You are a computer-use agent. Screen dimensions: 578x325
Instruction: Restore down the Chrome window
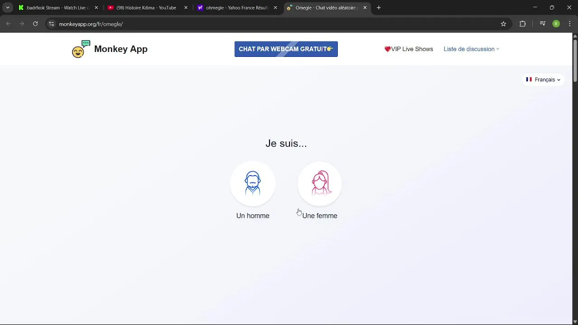pyautogui.click(x=552, y=8)
